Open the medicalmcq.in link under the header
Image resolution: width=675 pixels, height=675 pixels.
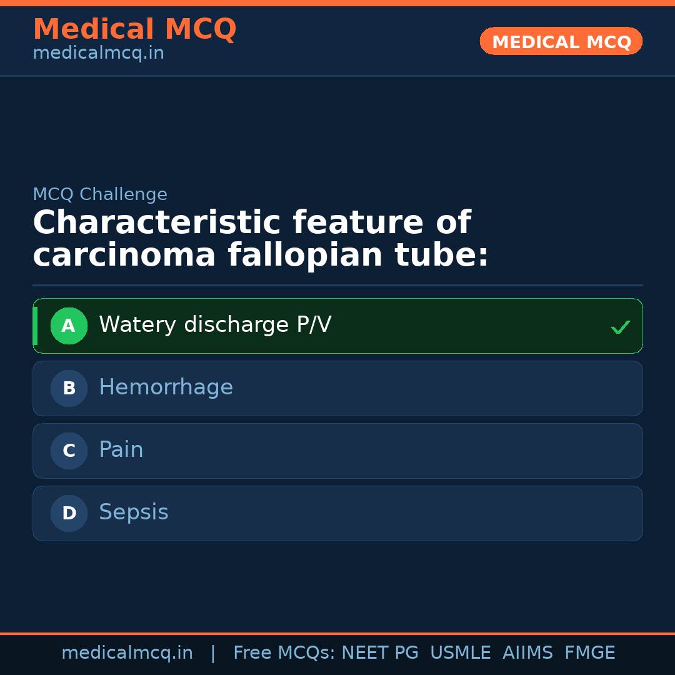point(98,54)
